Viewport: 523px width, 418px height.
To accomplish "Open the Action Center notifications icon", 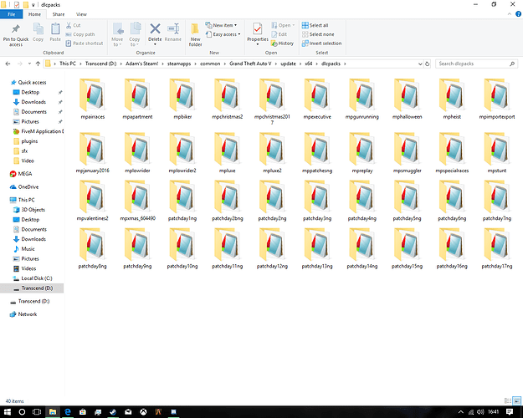I will tap(510, 412).
